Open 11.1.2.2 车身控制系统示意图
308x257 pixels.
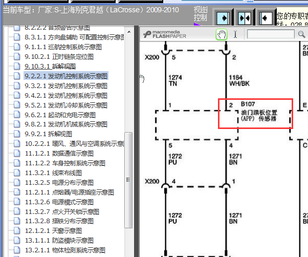click(x=65, y=163)
